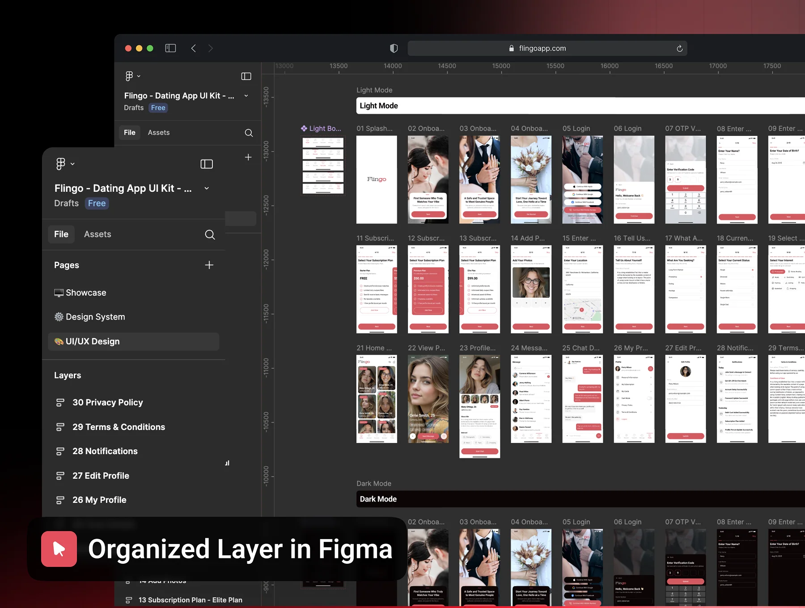Image resolution: width=805 pixels, height=608 pixels.
Task: Click the Free badge in overlay panel
Action: tap(97, 203)
